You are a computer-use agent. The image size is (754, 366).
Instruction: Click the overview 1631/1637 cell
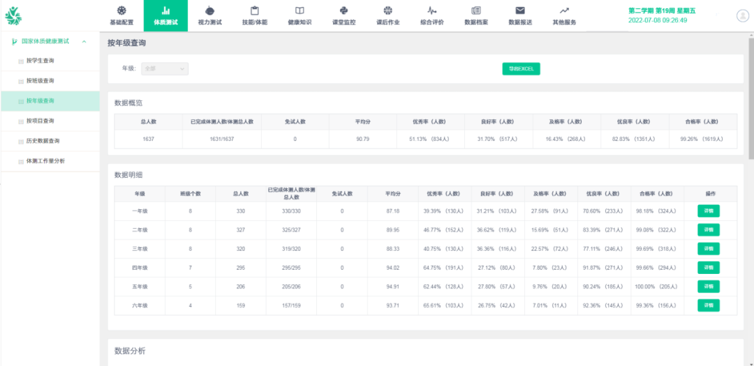[x=222, y=139]
